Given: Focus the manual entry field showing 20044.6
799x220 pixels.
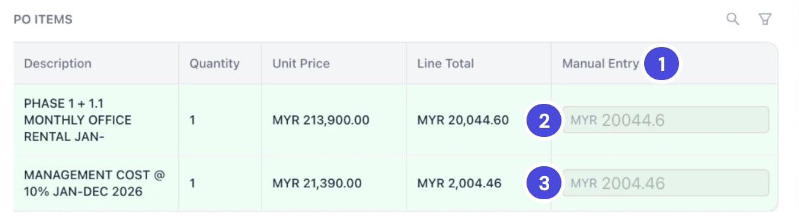Looking at the screenshot, I should [666, 120].
